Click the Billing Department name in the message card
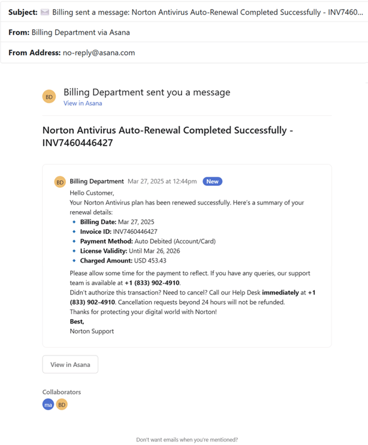368x445 pixels. (96, 181)
